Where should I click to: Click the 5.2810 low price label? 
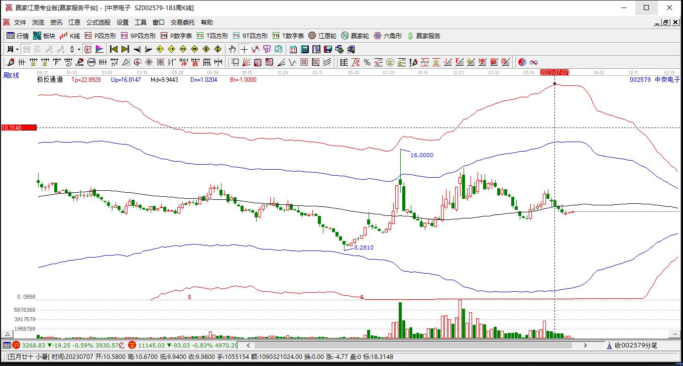(x=364, y=248)
